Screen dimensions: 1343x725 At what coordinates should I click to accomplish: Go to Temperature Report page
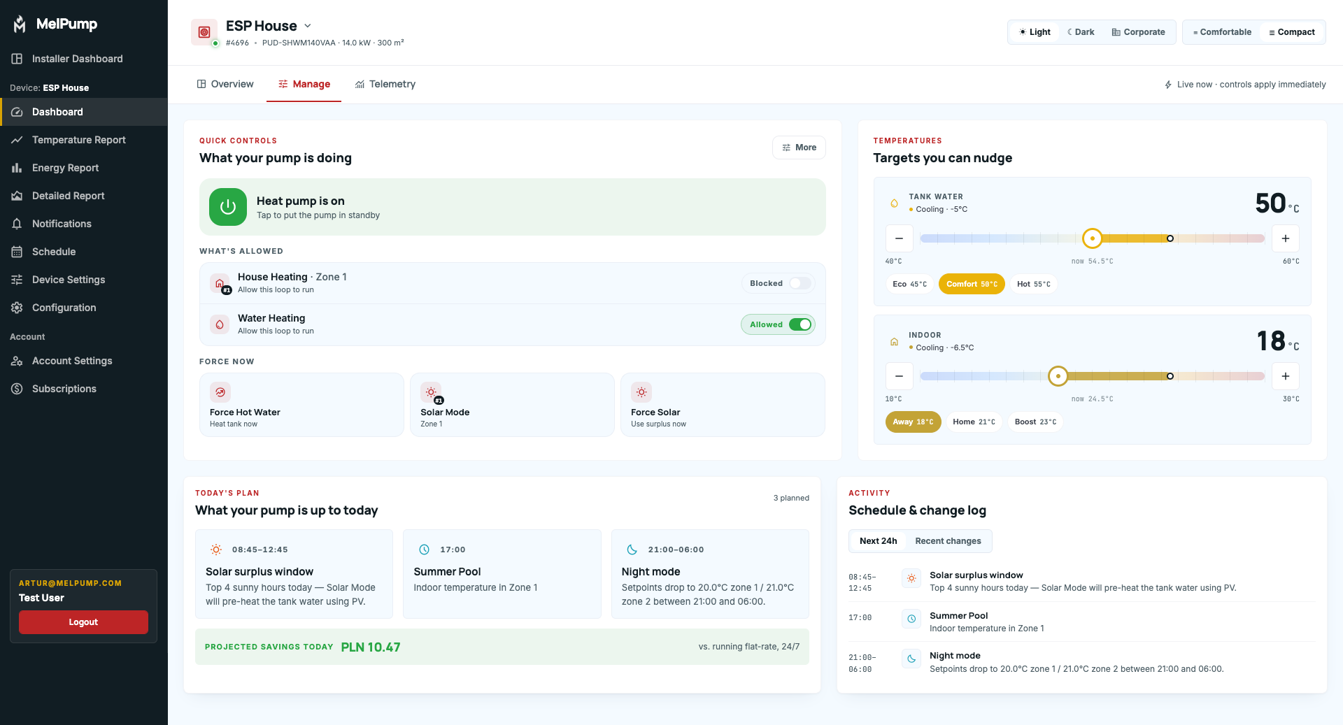point(84,140)
